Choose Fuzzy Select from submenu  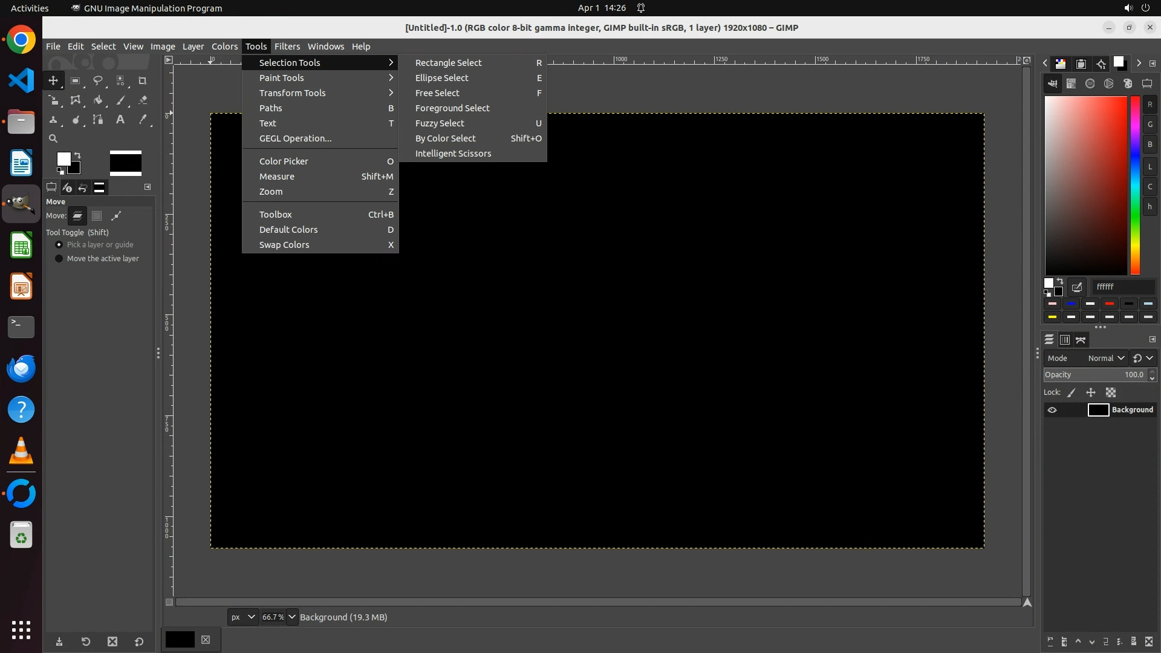(x=440, y=123)
